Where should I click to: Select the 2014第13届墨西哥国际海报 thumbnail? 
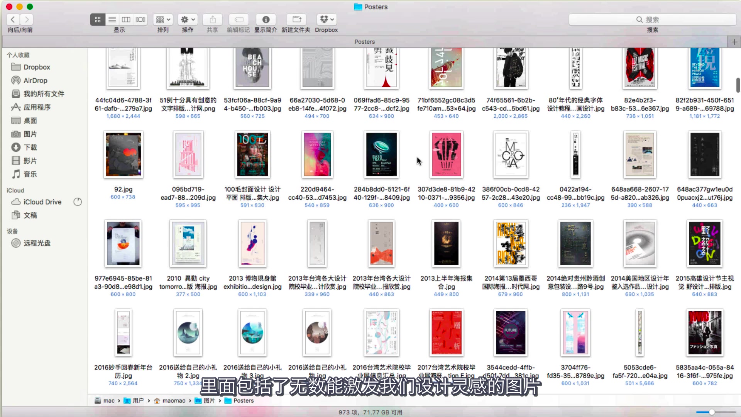(511, 244)
